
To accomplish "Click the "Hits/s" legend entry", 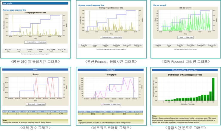I will 180,37.
